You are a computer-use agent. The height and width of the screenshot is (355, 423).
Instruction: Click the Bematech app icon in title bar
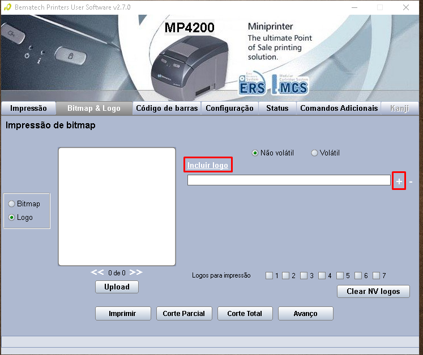(7, 7)
